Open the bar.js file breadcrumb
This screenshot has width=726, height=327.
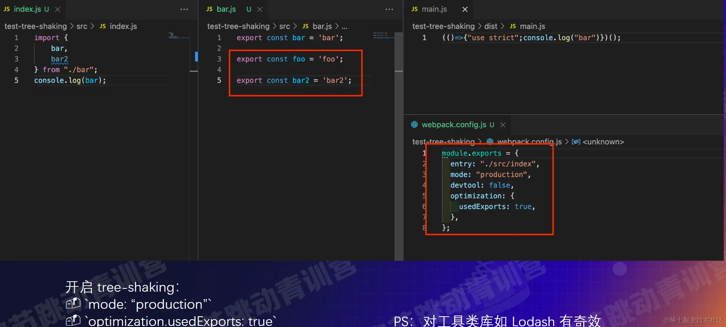322,26
